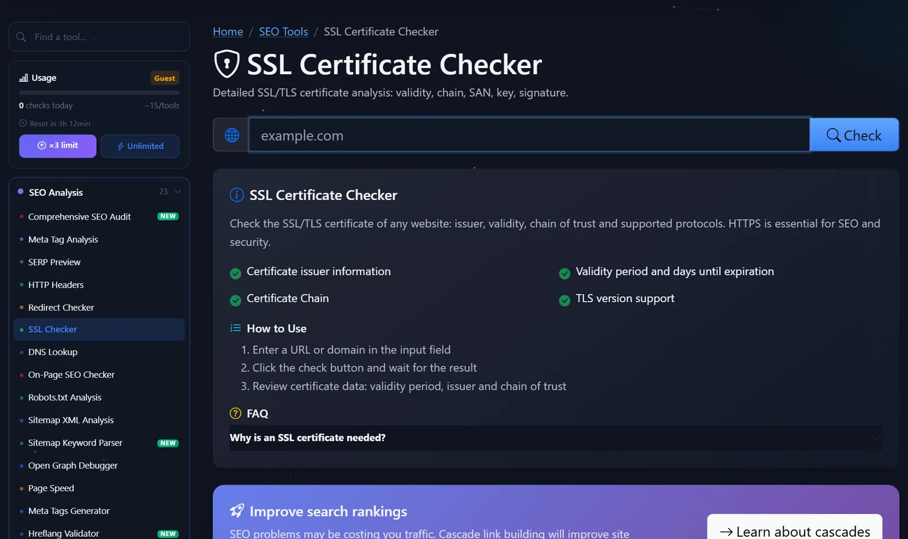This screenshot has height=539, width=908.
Task: Open Robots.txt Analysis tool
Action: (99, 397)
